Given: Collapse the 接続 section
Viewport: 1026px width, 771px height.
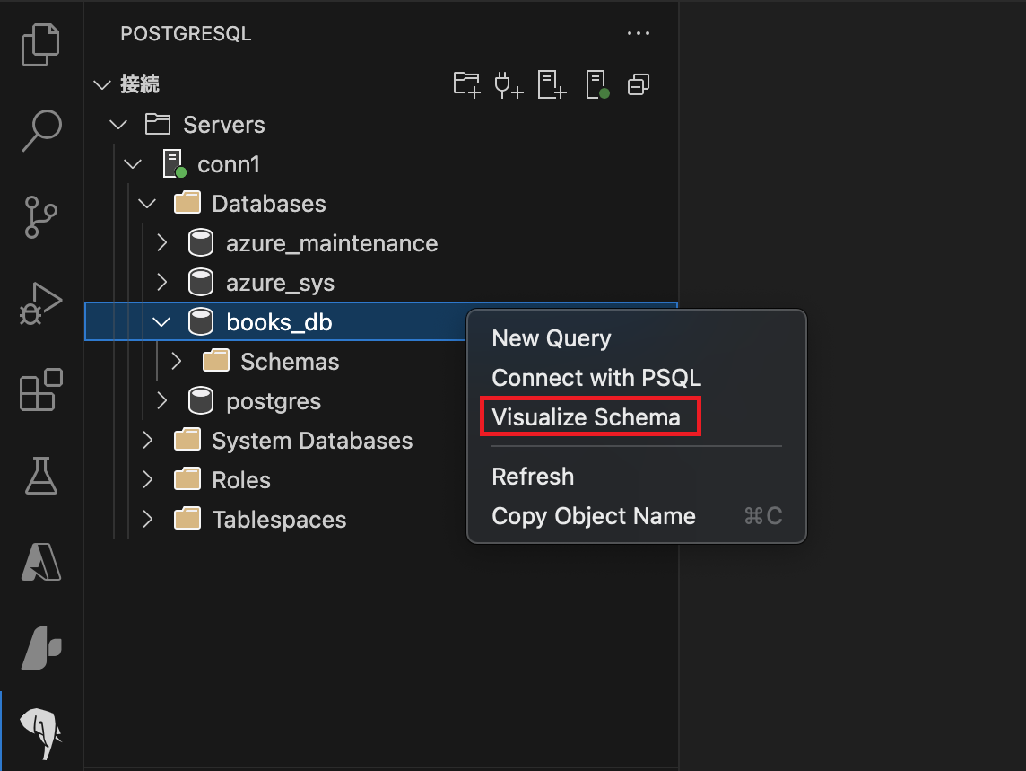Looking at the screenshot, I should point(102,85).
